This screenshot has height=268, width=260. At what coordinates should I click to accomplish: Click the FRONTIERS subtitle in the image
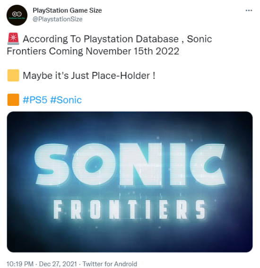point(130,209)
